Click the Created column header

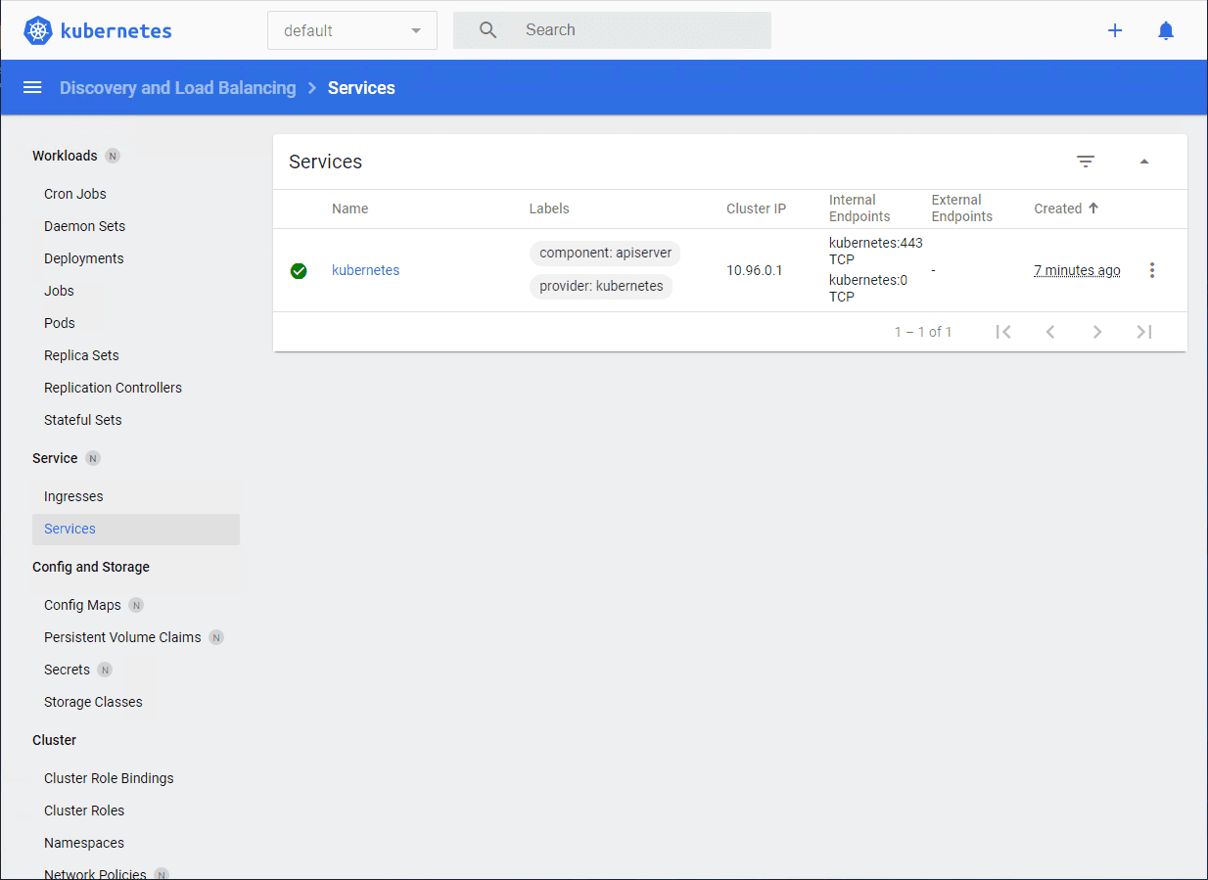tap(1058, 208)
